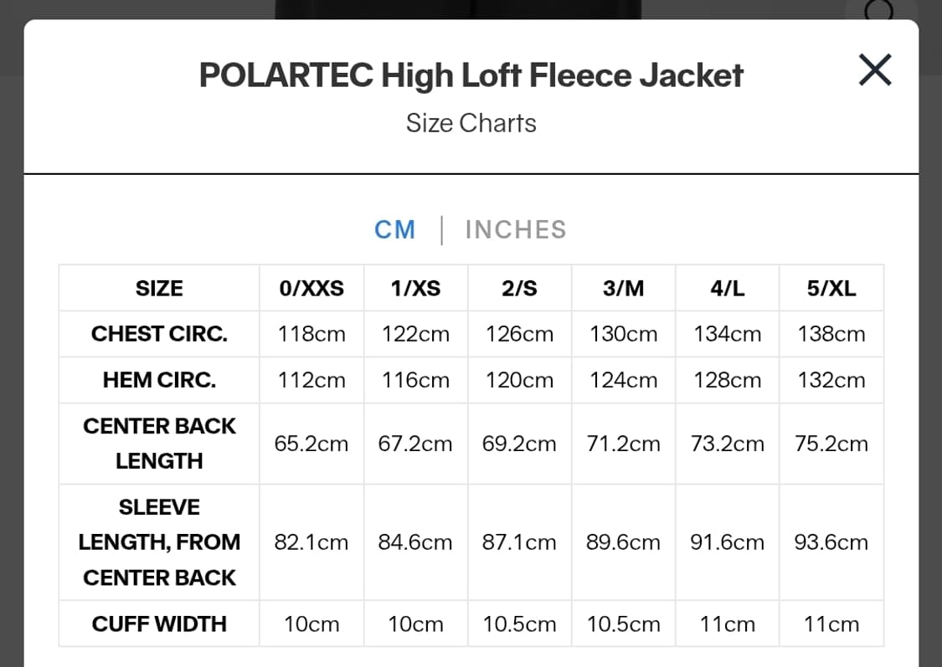This screenshot has width=942, height=667.
Task: Switch units to INCHES
Action: [516, 229]
